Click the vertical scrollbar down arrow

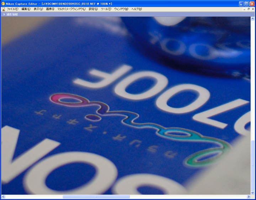[253, 192]
